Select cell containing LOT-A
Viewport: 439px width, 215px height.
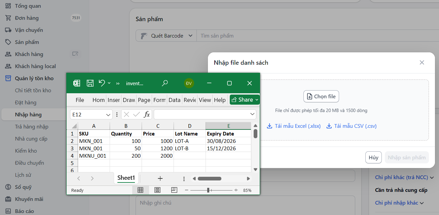point(190,141)
